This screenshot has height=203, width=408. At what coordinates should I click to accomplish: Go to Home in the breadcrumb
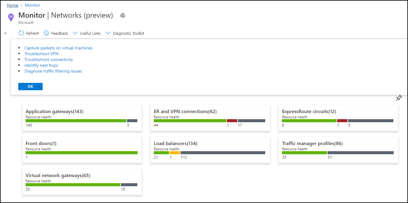click(12, 5)
